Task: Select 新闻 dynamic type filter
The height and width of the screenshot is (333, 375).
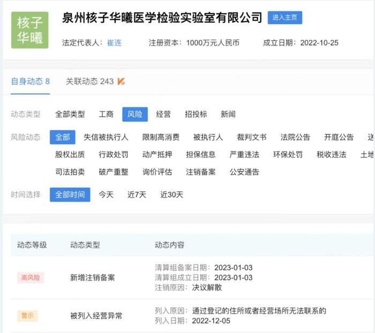Action: tap(228, 114)
